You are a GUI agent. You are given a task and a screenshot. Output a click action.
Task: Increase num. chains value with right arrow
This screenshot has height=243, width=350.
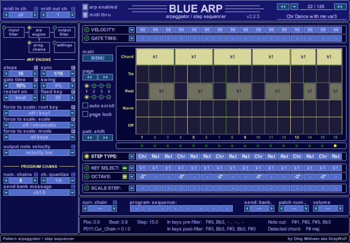click(35, 181)
